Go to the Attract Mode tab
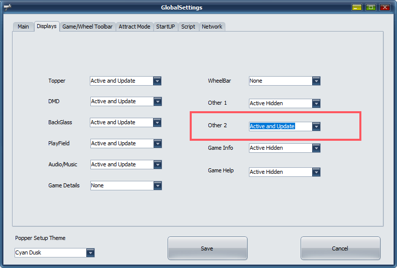Image resolution: width=397 pixels, height=268 pixels. pos(134,27)
